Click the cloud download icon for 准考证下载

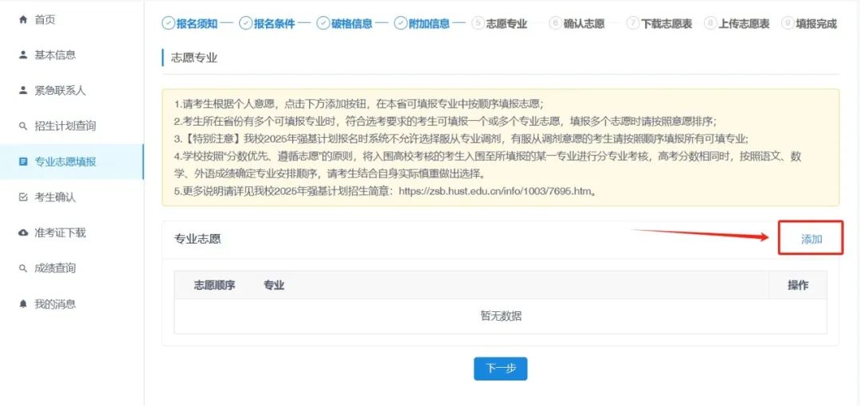coord(22,232)
